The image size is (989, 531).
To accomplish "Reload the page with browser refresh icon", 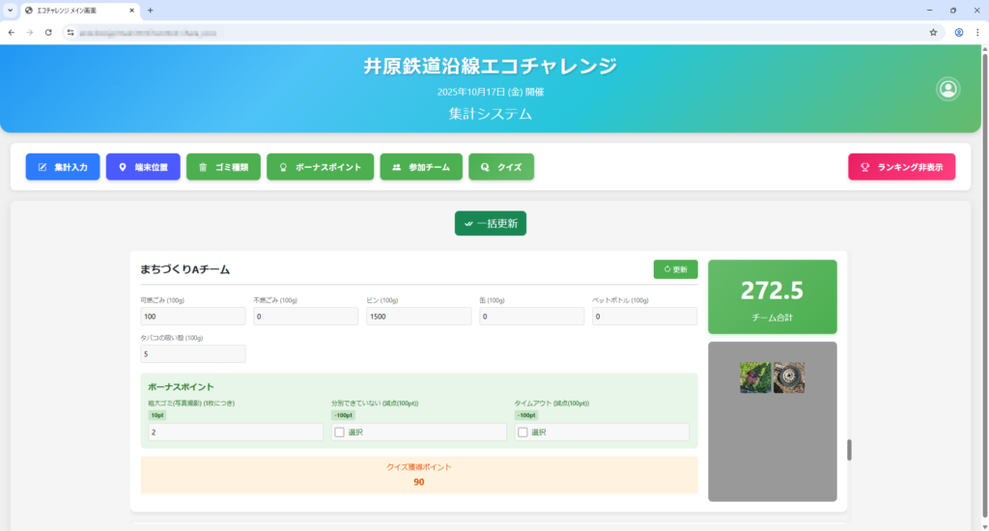I will [x=48, y=32].
